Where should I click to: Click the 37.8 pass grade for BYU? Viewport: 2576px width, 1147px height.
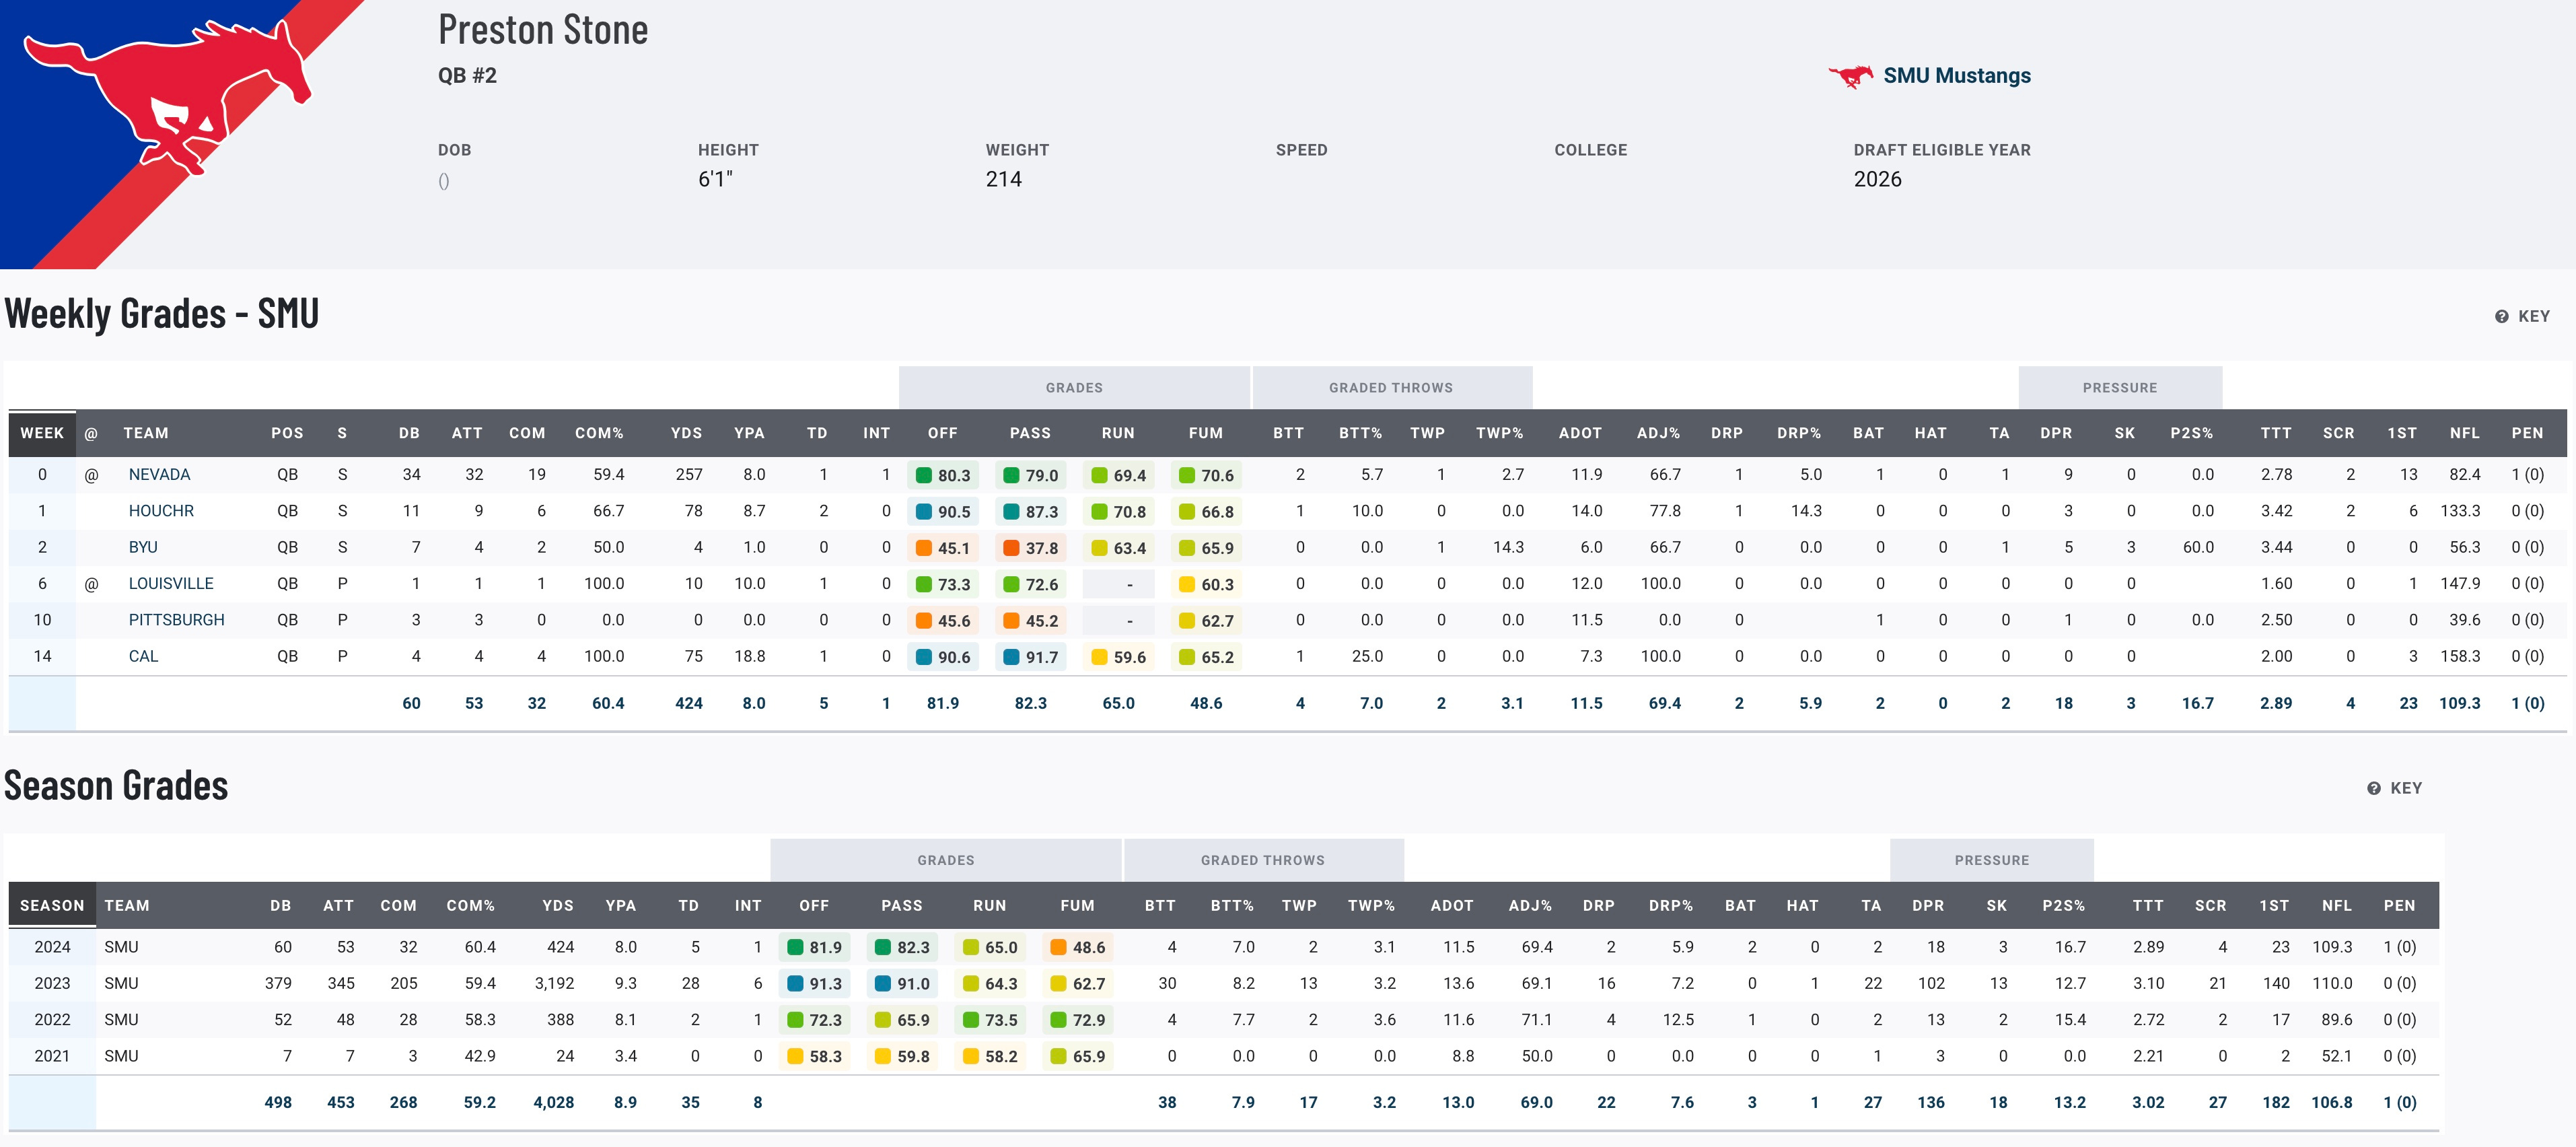point(1031,548)
